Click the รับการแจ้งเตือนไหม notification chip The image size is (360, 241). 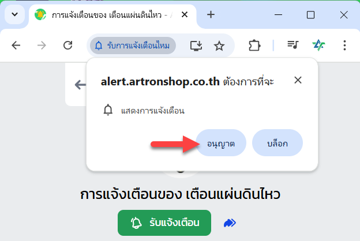coord(133,46)
